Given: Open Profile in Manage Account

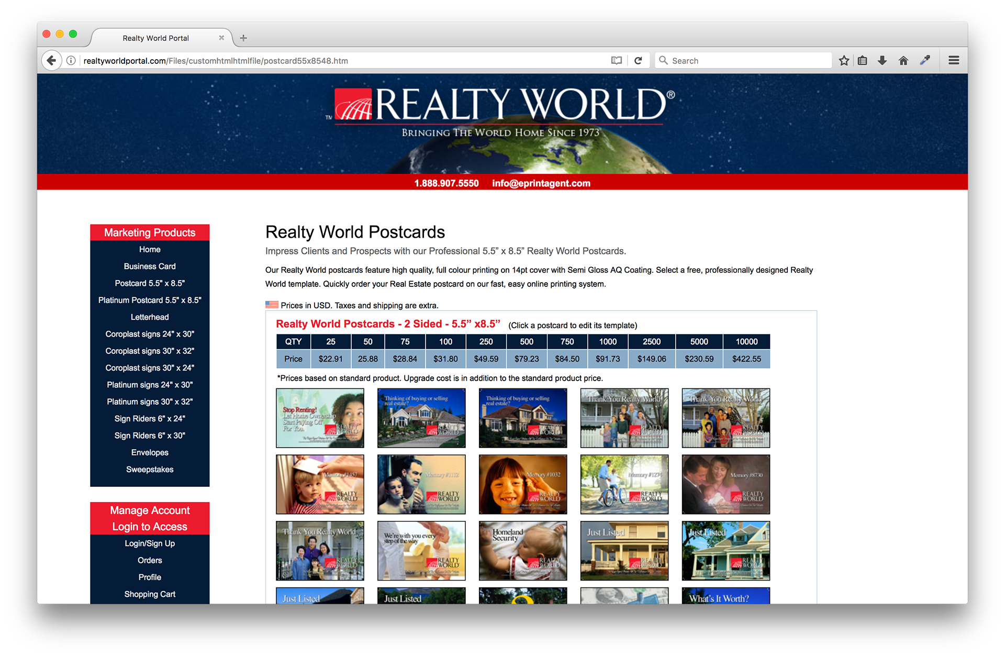Looking at the screenshot, I should tap(150, 577).
